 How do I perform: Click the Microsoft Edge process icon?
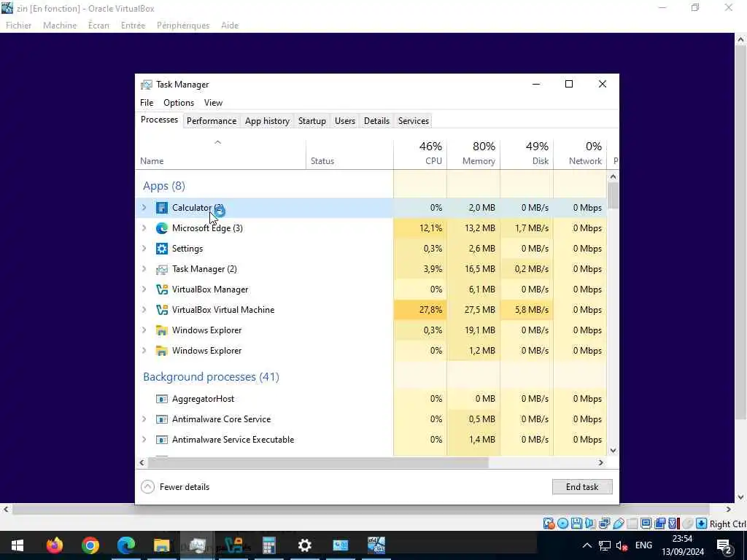coord(162,228)
